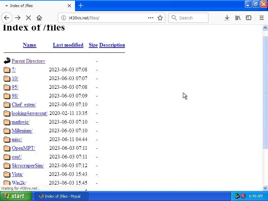Click the folder icon beside 7/
Viewport: 268px width, 201px height.
[7, 70]
